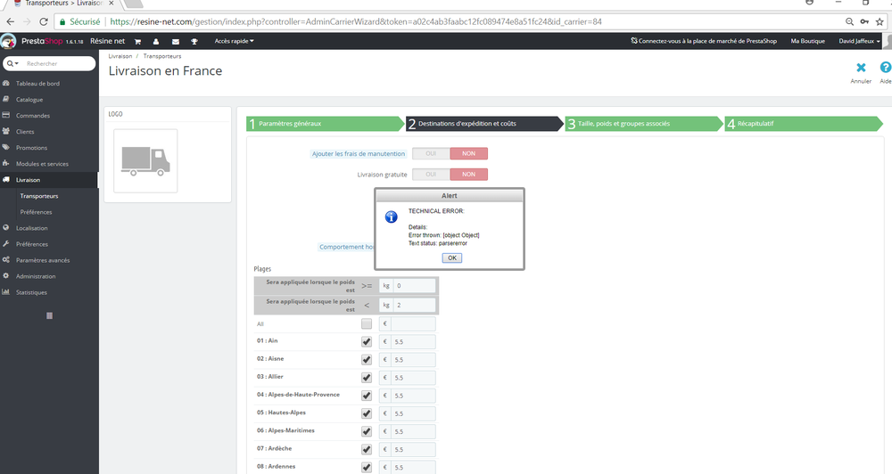Open Aide help question icon
Image resolution: width=892 pixels, height=474 pixels.
tap(886, 67)
